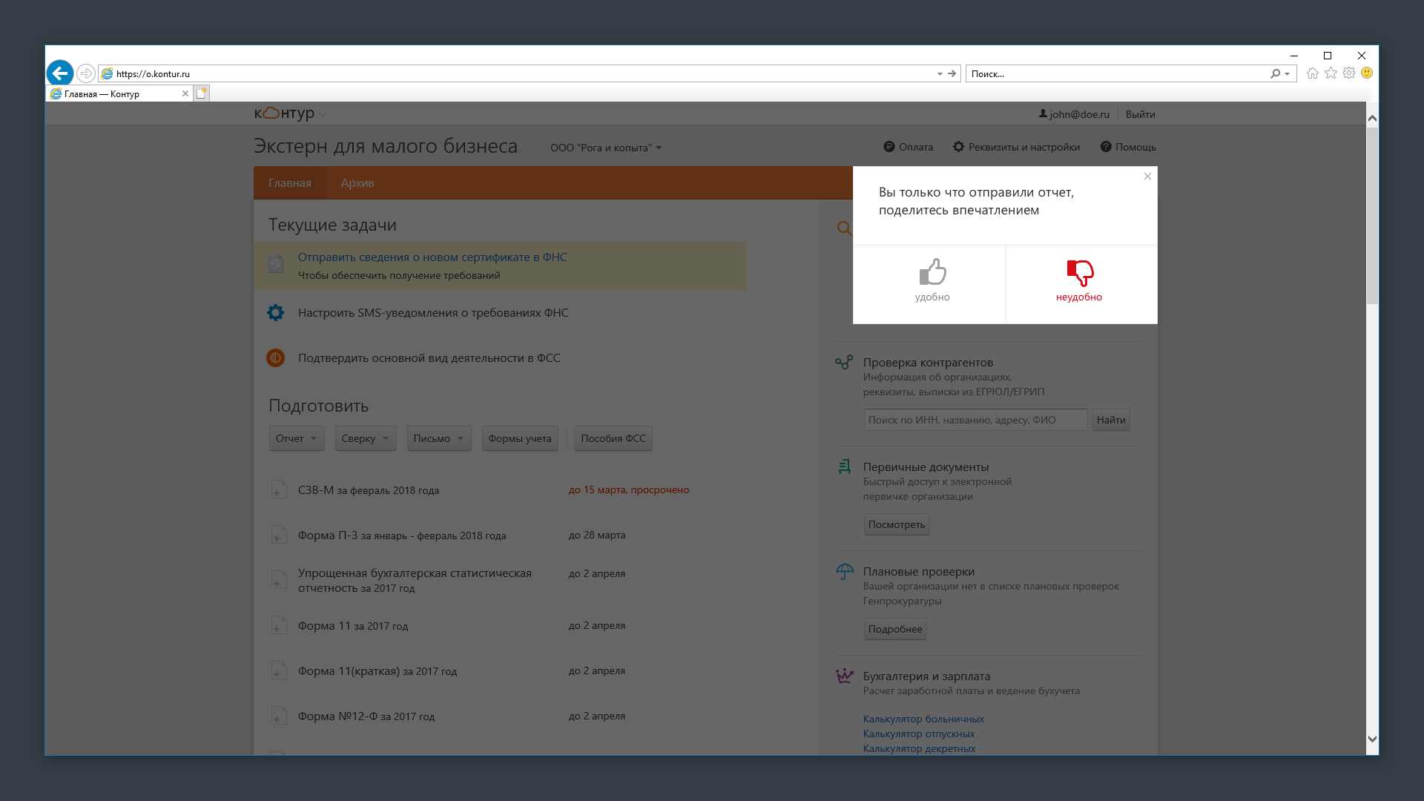Click the scroll-down arrow on page scrollbar
Screen dimensions: 1424x801
pyautogui.click(x=1372, y=739)
